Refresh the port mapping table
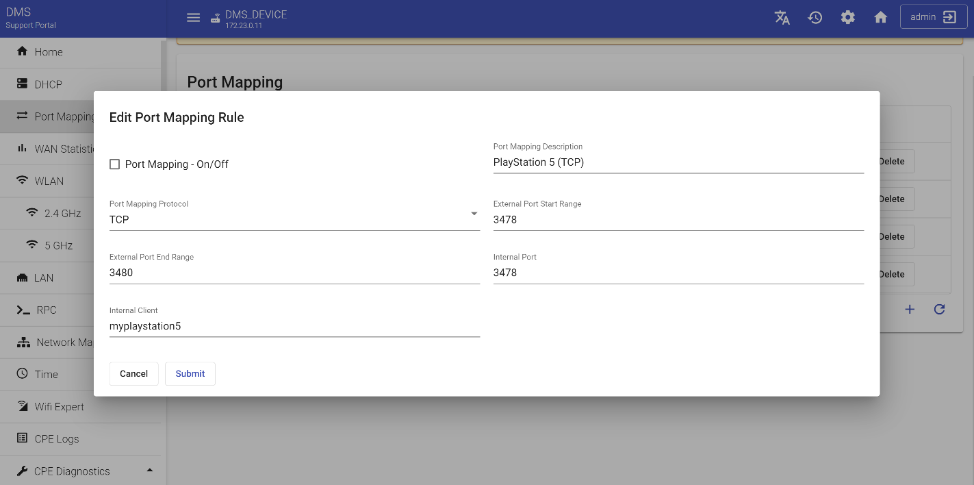 tap(939, 310)
